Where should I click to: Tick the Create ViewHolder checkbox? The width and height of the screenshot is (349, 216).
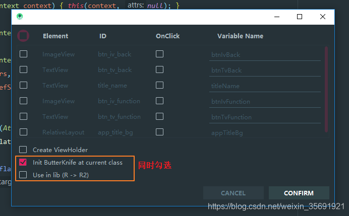coord(23,150)
